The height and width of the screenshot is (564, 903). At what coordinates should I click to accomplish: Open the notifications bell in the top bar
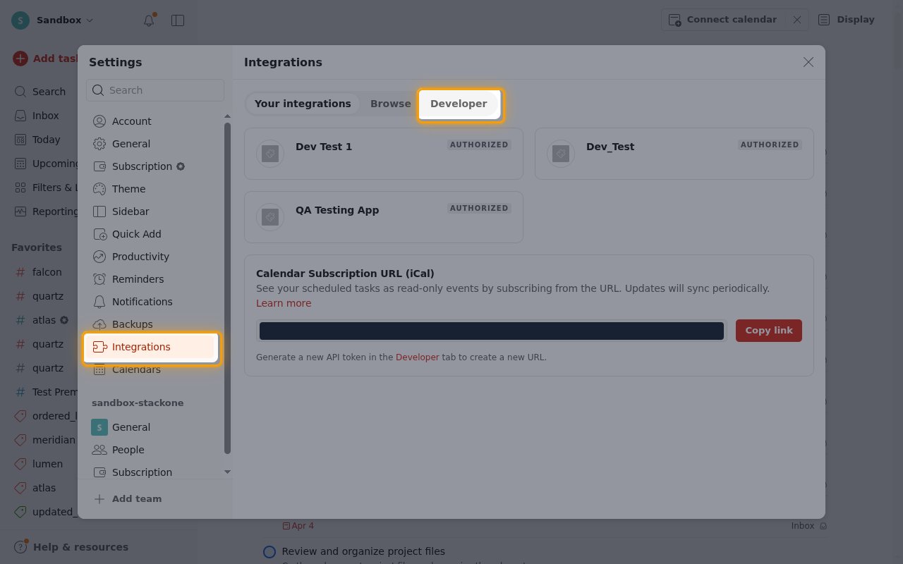[x=149, y=20]
